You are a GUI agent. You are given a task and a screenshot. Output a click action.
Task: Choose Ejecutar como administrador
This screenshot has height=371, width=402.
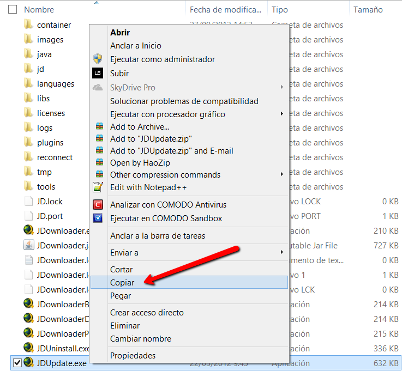tap(163, 59)
